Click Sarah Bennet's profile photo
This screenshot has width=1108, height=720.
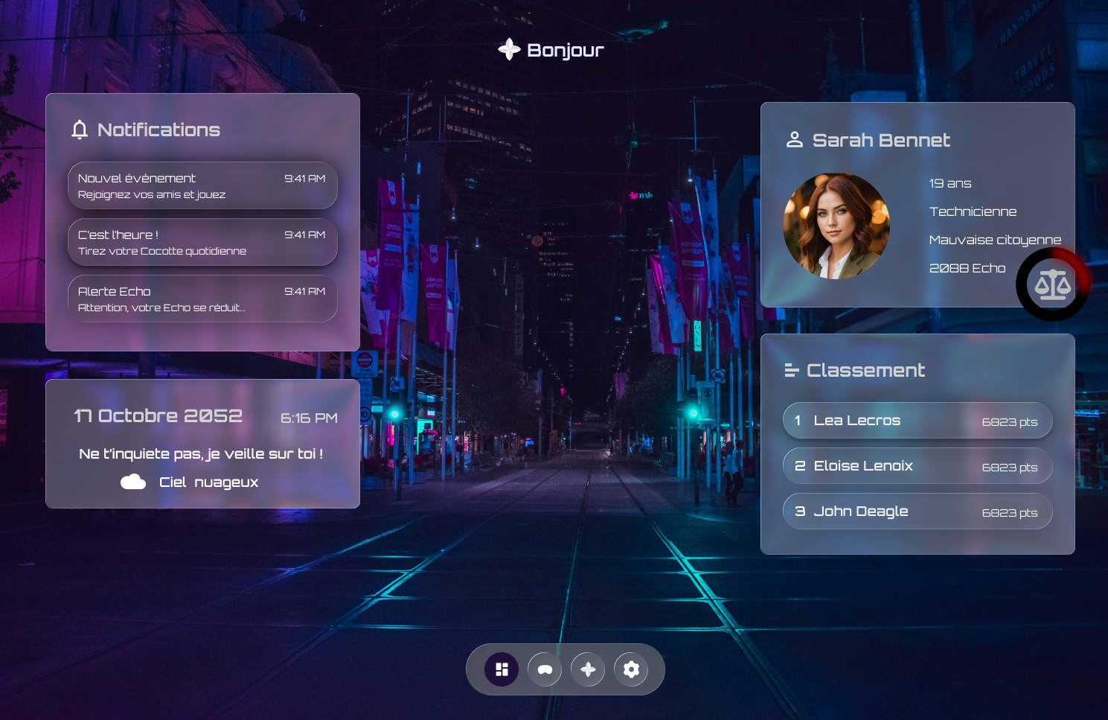836,226
